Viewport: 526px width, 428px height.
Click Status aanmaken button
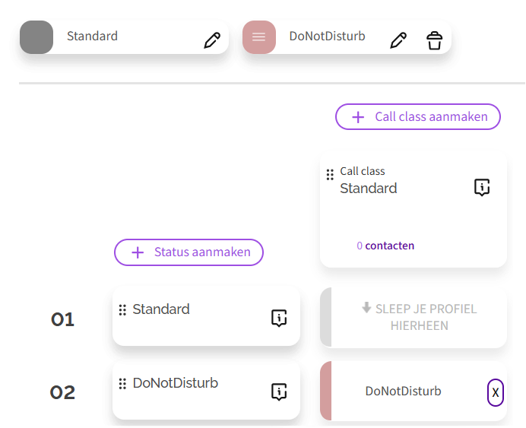(189, 252)
